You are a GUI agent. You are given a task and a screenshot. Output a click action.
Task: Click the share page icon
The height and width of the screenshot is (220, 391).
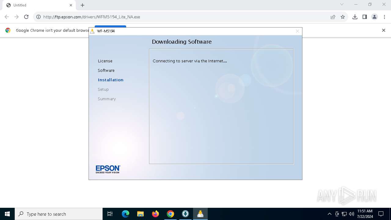[x=333, y=17]
